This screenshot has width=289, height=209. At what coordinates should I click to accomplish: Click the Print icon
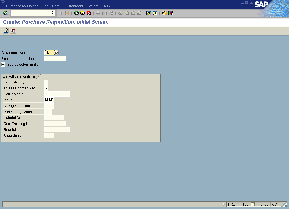coord(98,13)
